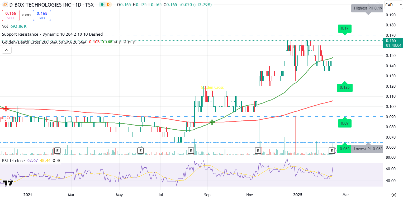Select the Vol 692.86 K indicator legend
This screenshot has width=403, height=198.
coord(15,26)
